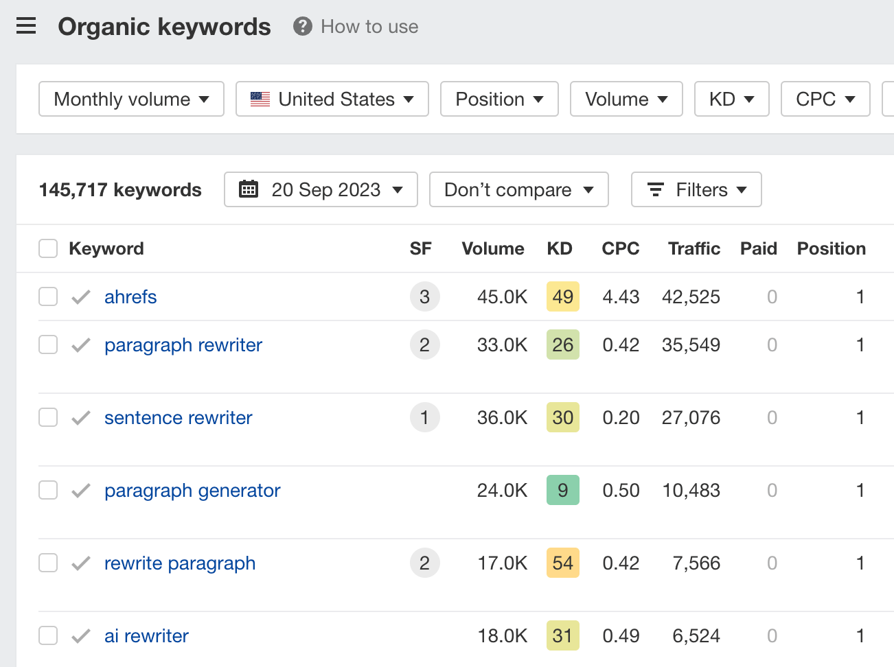Click the SF badge for sentence rewriter

tap(424, 417)
